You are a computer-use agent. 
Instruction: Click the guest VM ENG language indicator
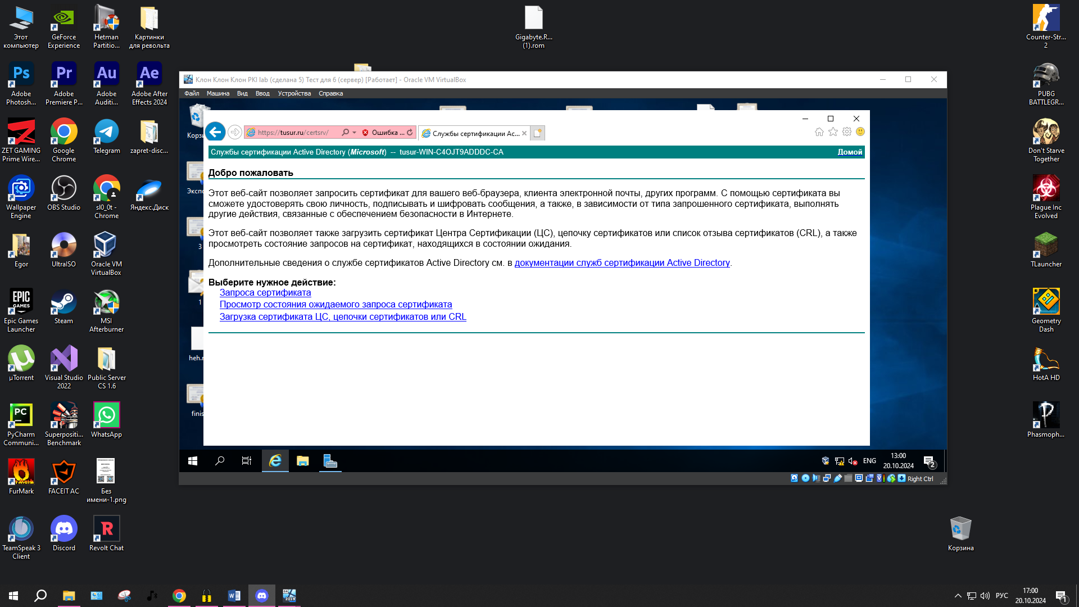869,461
